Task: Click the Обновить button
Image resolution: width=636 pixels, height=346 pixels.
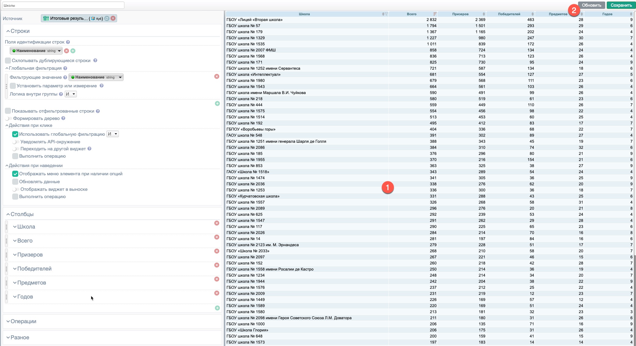Action: pyautogui.click(x=591, y=5)
